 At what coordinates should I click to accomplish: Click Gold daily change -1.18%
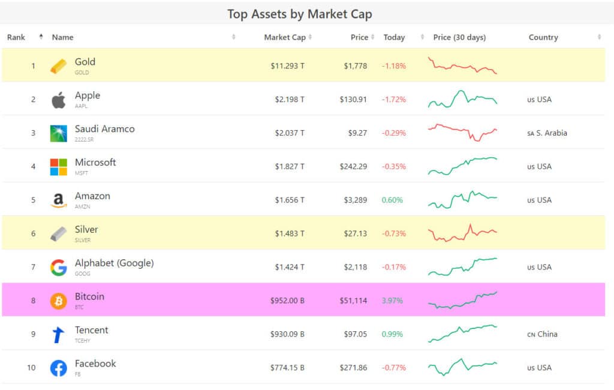pos(394,66)
